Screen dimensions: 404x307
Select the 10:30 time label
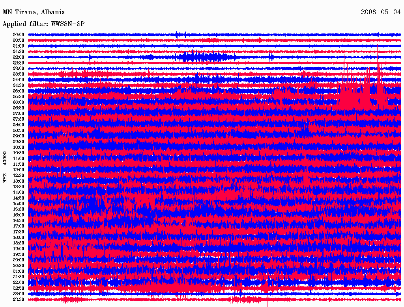tap(19, 153)
